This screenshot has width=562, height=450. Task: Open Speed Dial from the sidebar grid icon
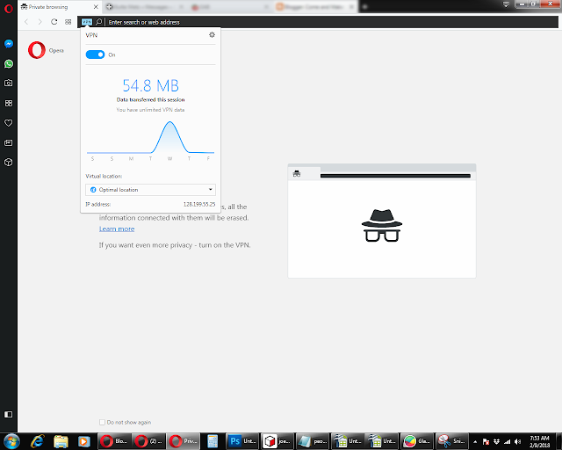[9, 104]
